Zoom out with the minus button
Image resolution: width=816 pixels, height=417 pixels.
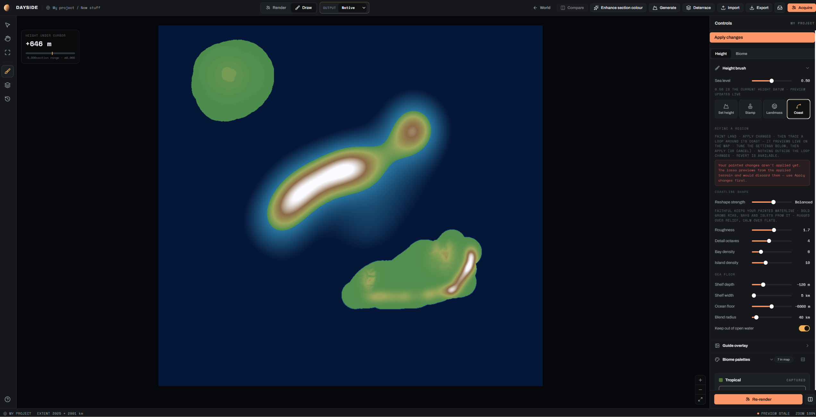(700, 390)
